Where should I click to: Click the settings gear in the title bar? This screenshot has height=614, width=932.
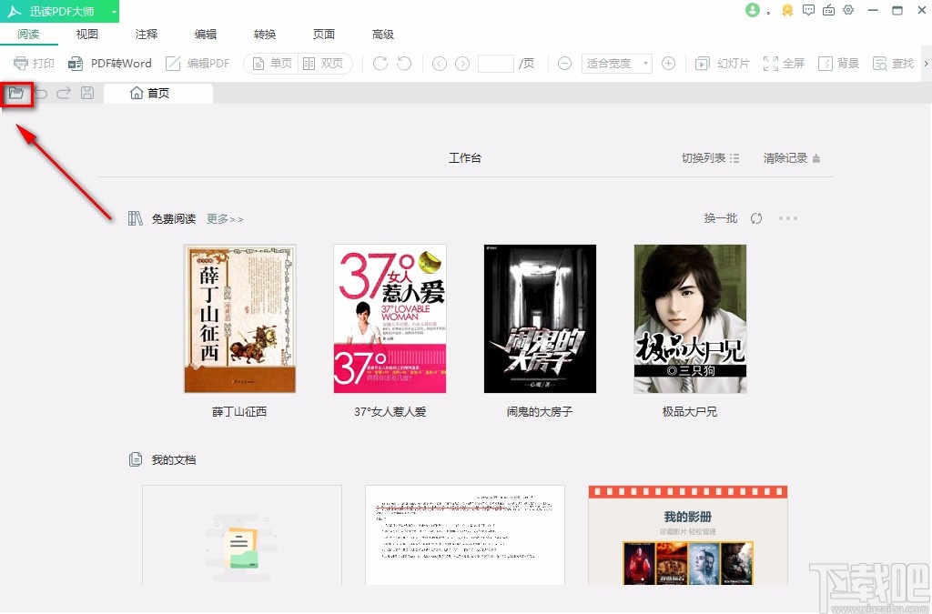click(848, 11)
